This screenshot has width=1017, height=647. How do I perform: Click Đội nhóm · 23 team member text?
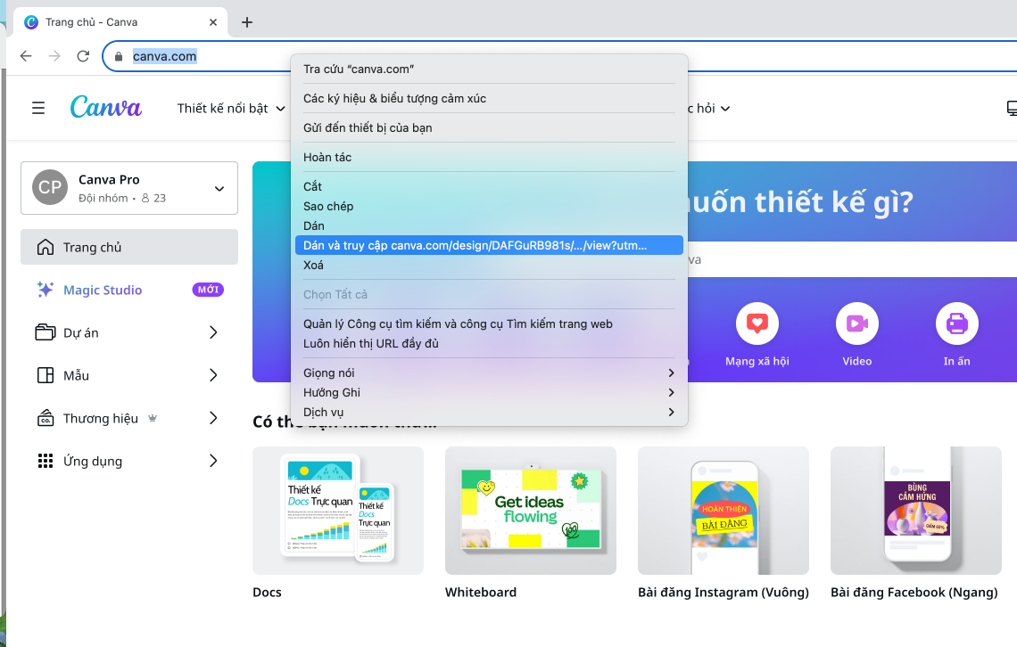point(122,198)
